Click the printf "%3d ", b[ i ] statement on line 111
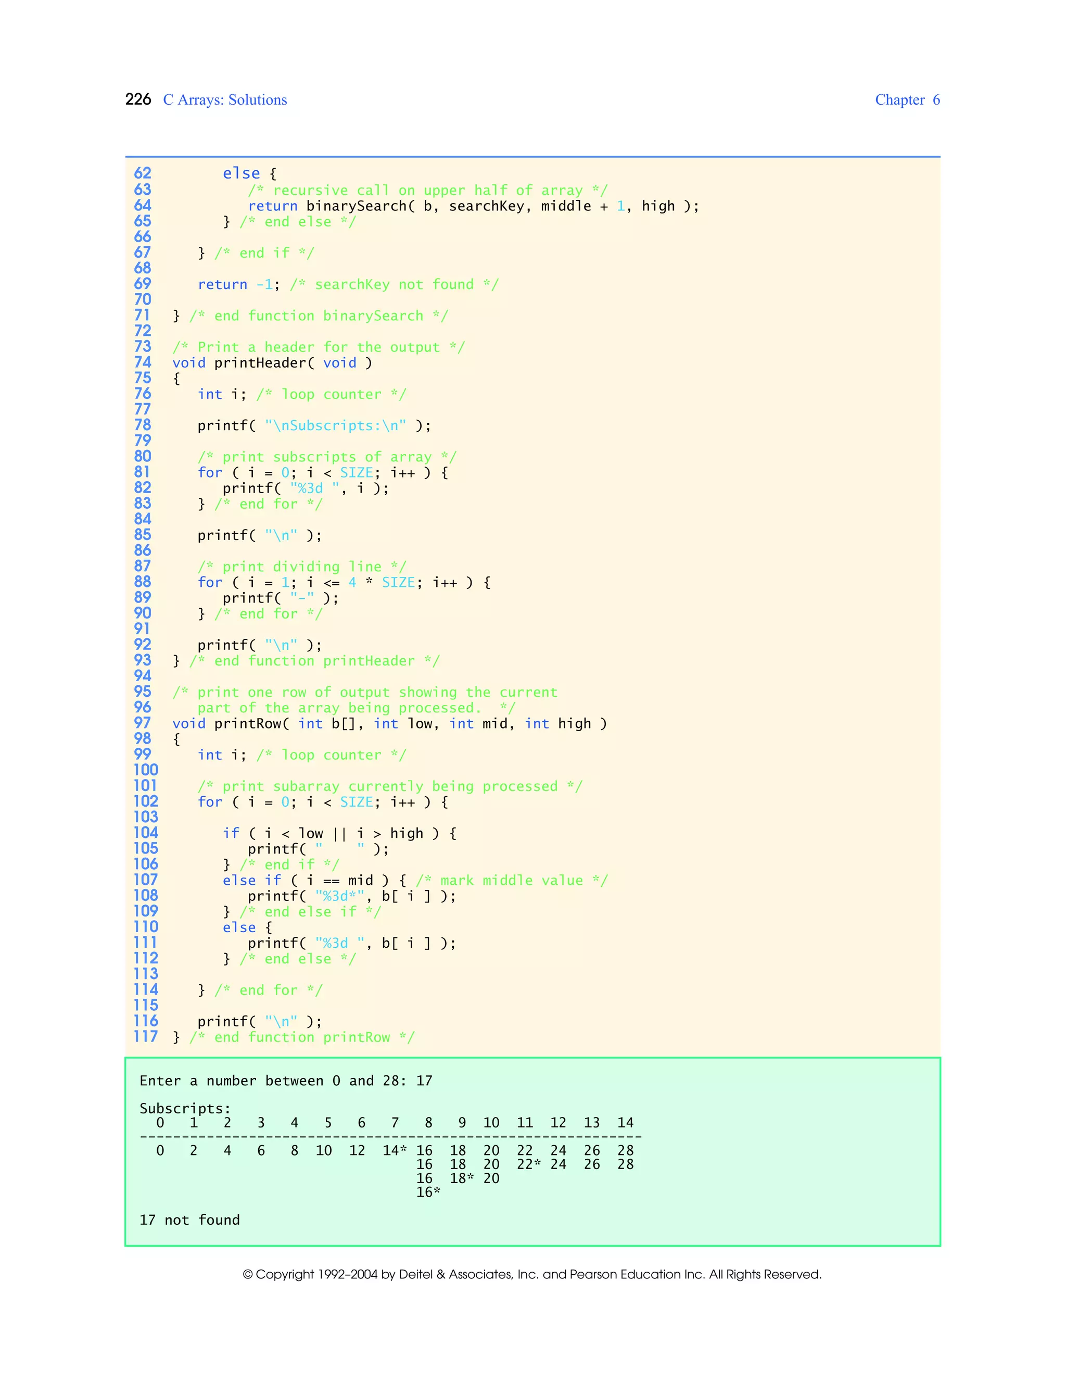This screenshot has width=1066, height=1380. [352, 944]
